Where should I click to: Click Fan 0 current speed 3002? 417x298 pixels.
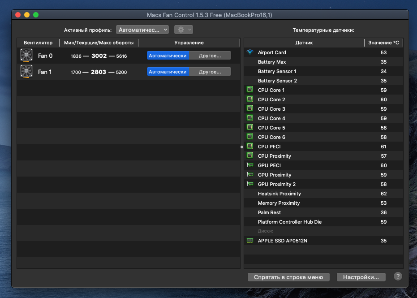coord(99,56)
